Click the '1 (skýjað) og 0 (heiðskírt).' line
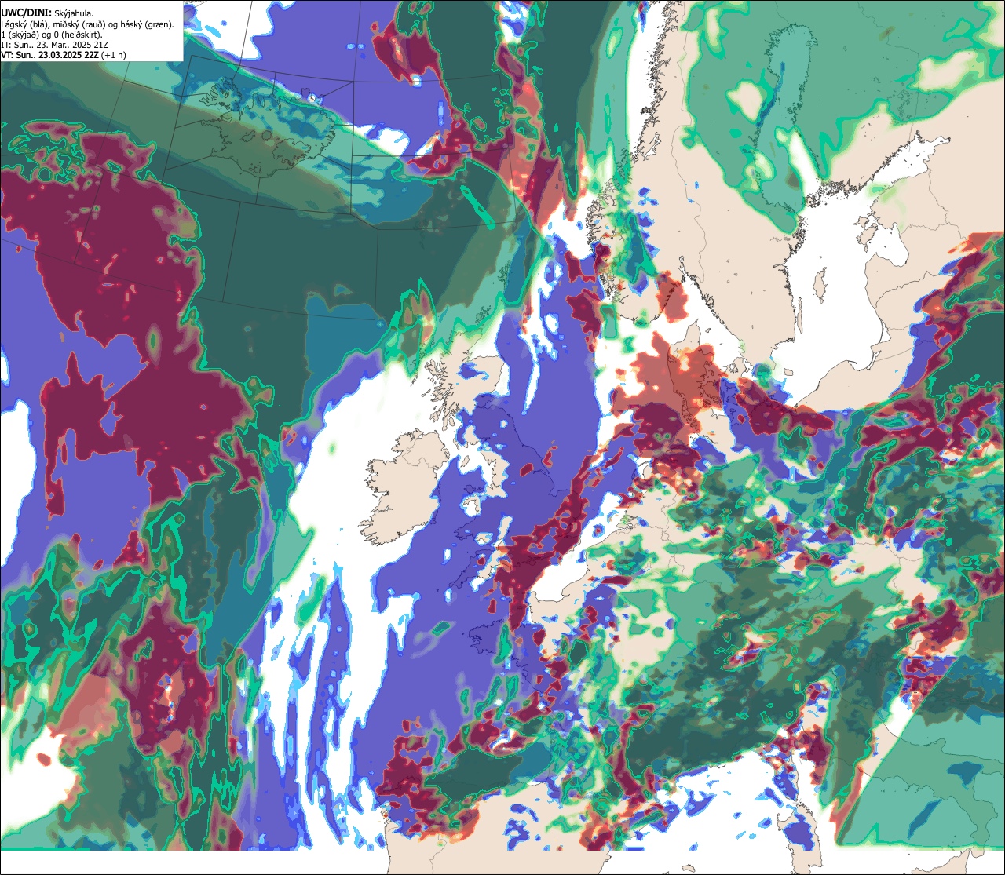1005x875 pixels. (51, 35)
